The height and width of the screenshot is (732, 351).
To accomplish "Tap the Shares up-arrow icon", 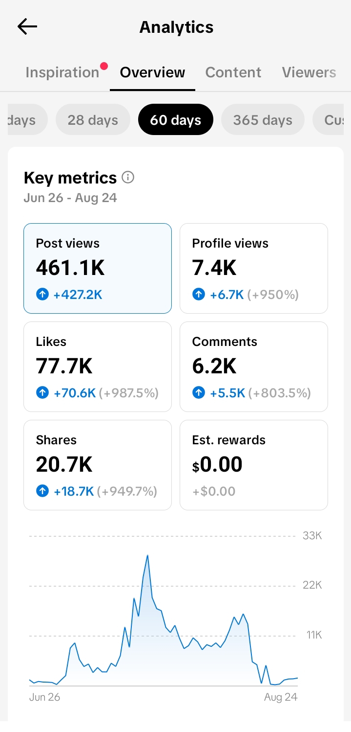I will 42,491.
